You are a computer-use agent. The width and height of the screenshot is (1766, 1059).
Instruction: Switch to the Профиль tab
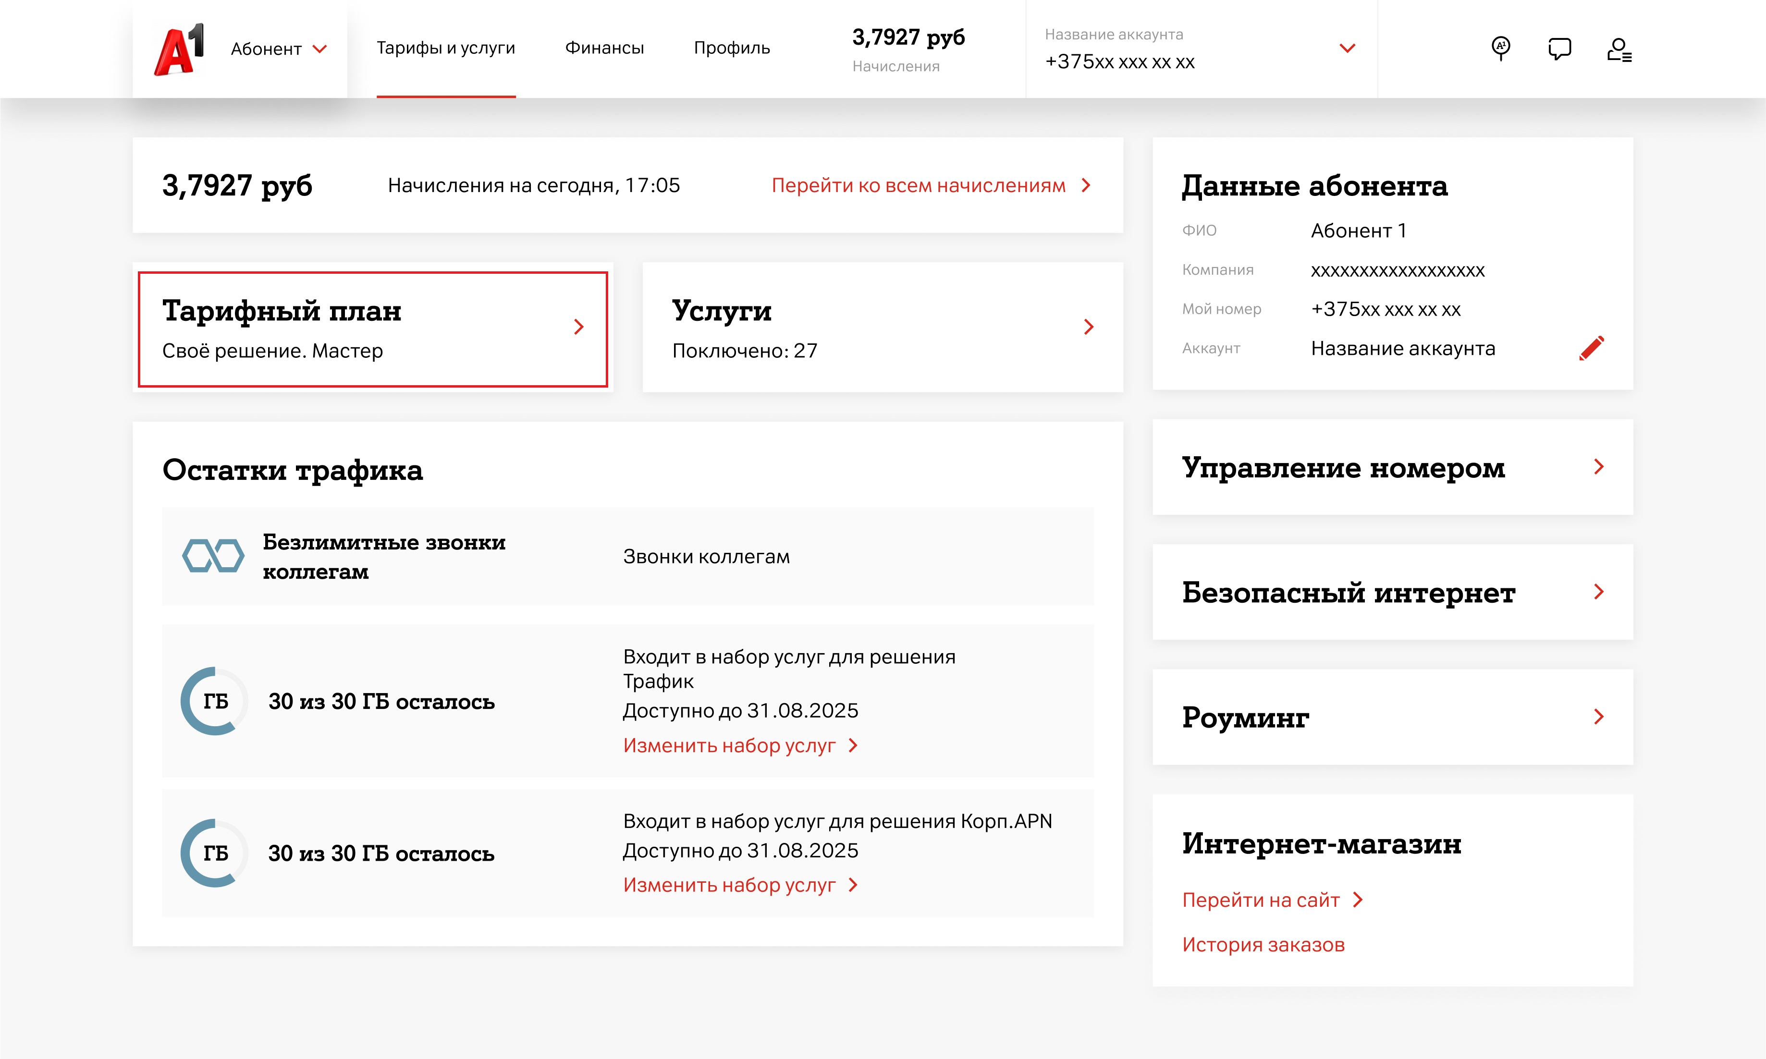coord(732,48)
